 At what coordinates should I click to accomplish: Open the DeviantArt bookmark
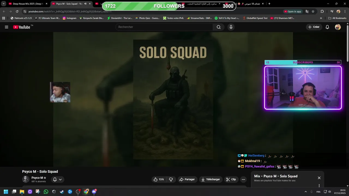(x=120, y=18)
